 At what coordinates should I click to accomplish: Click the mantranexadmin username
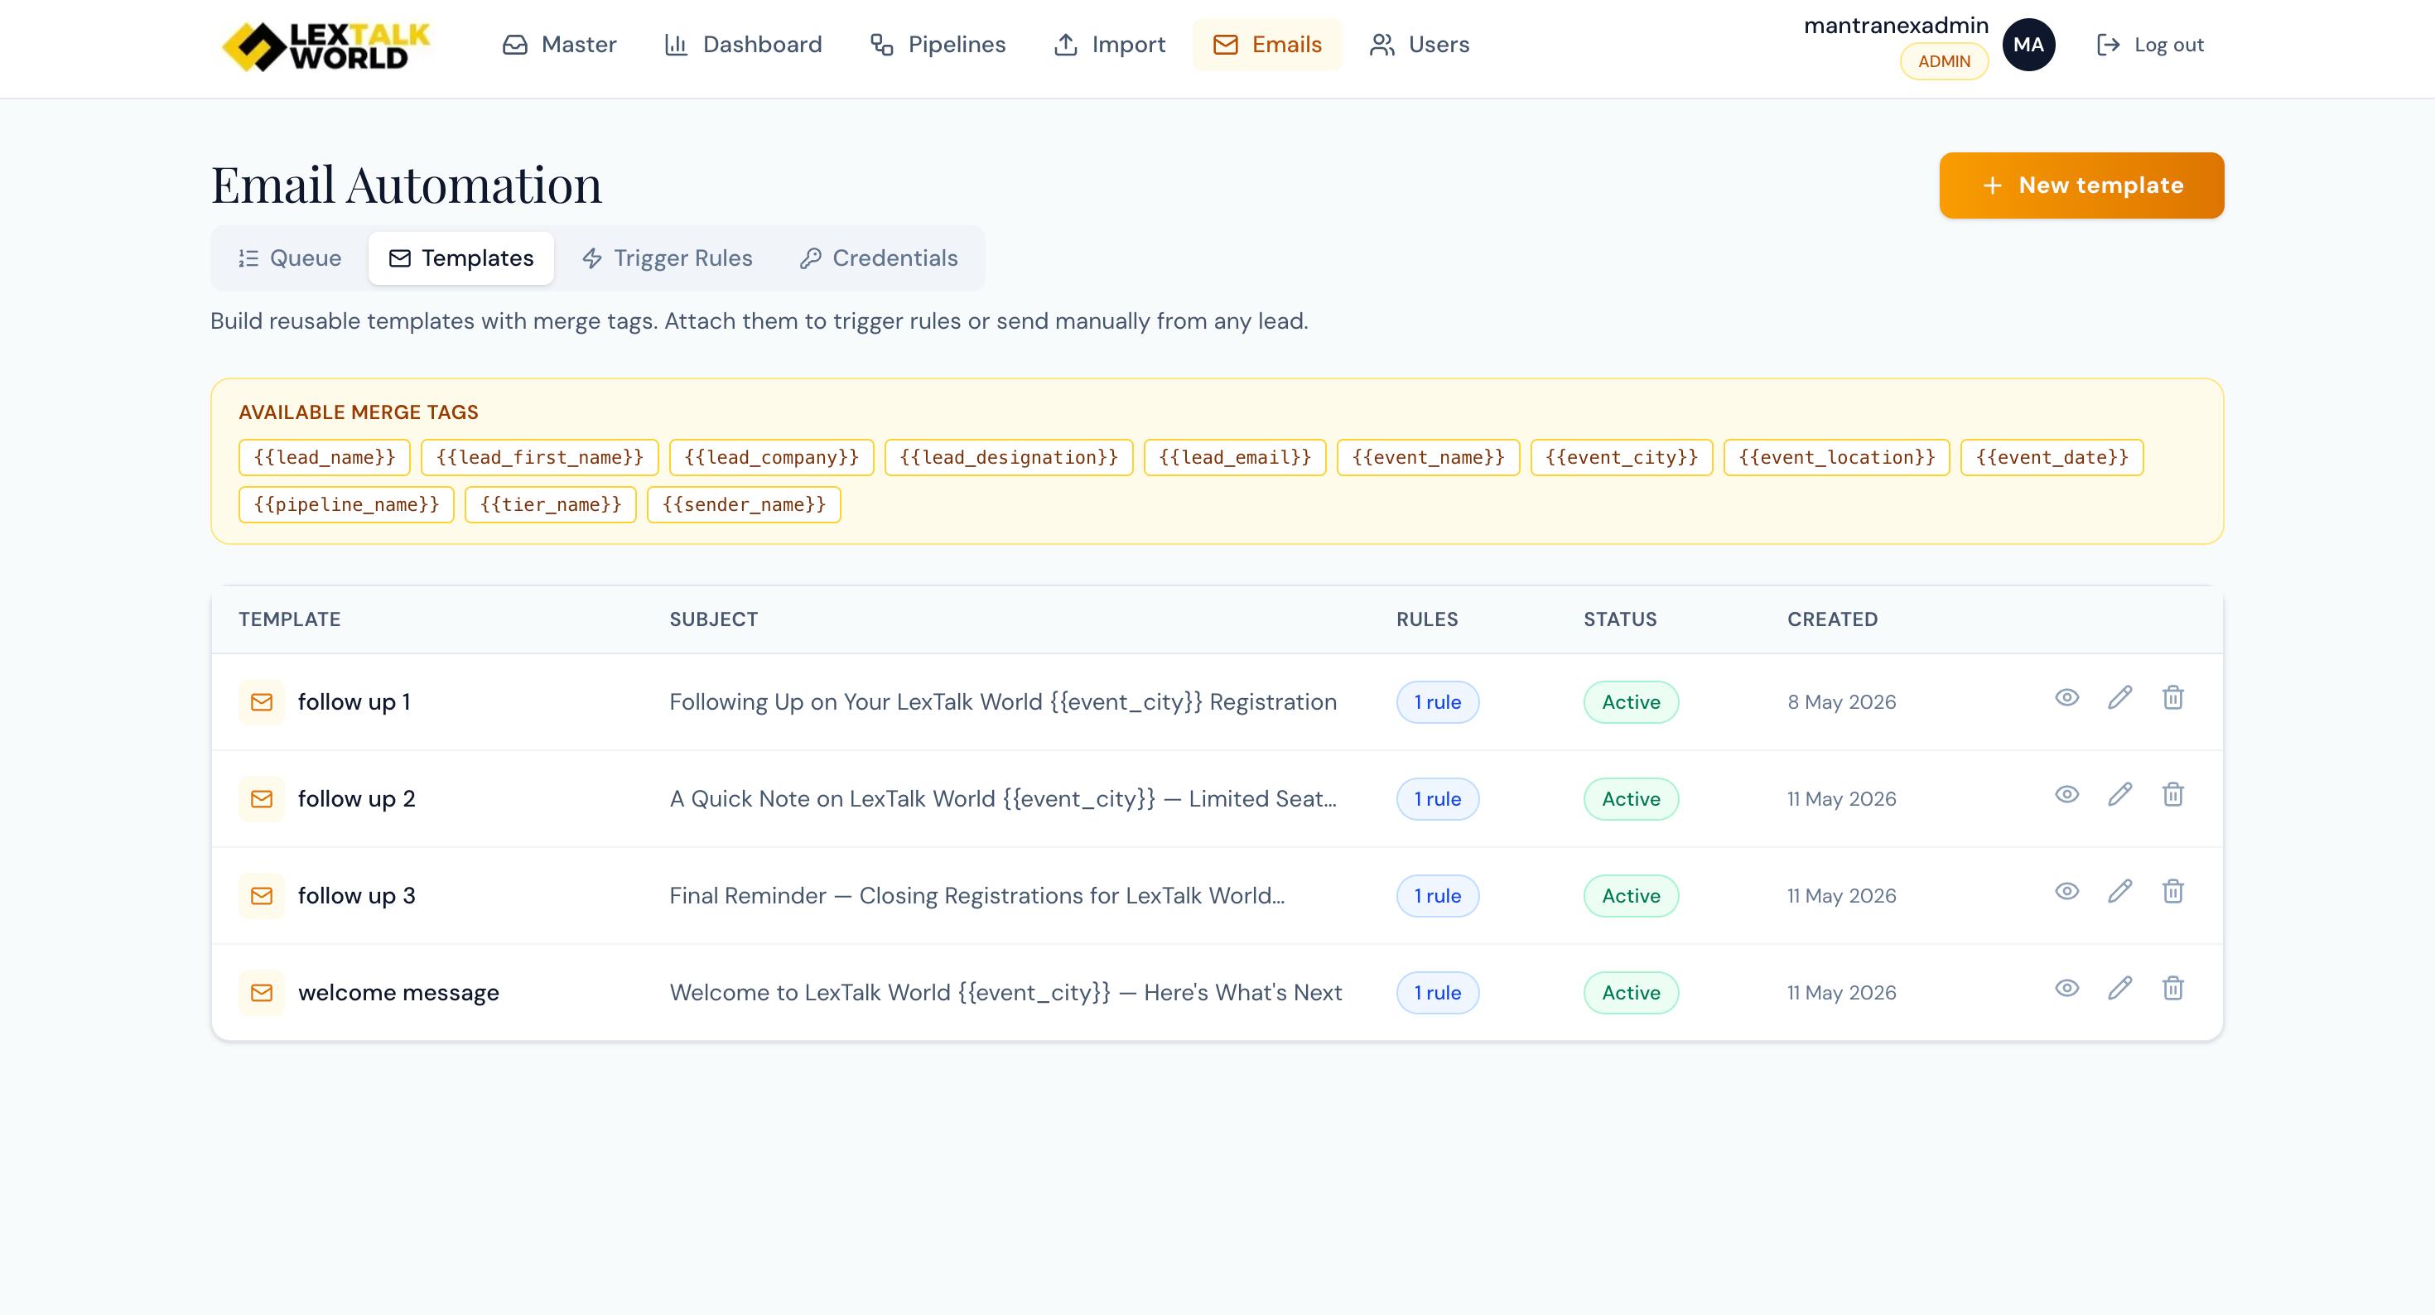[x=1895, y=26]
